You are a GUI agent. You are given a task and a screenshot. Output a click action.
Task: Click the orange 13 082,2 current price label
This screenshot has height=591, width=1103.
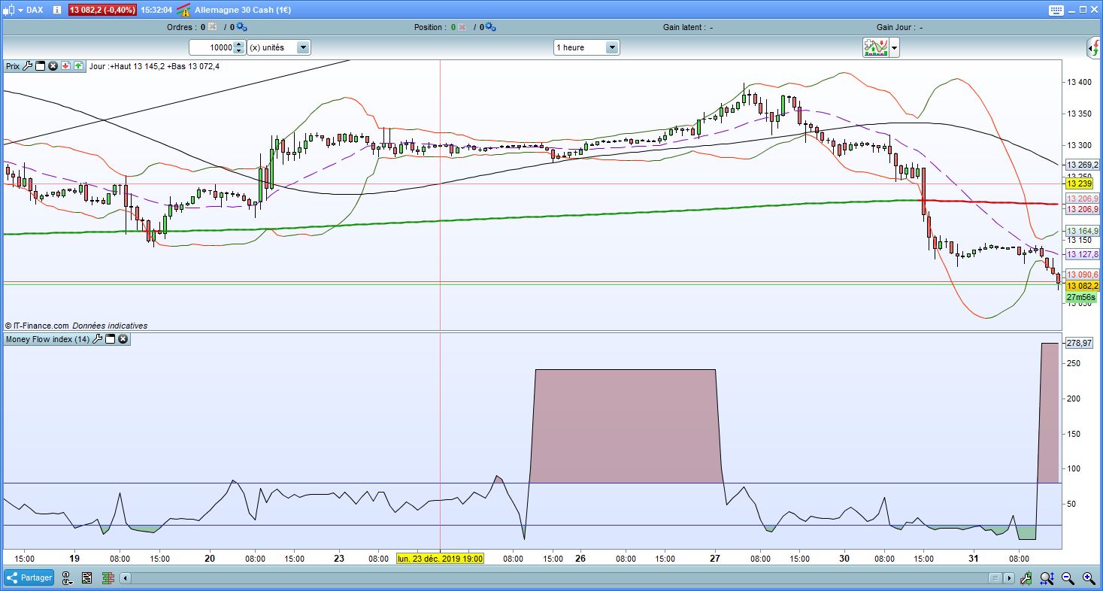point(1082,286)
